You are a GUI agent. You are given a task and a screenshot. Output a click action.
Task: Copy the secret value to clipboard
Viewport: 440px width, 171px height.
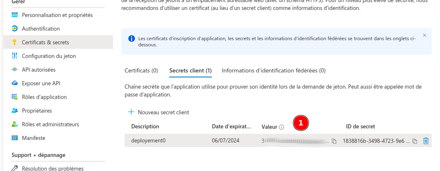(x=334, y=141)
